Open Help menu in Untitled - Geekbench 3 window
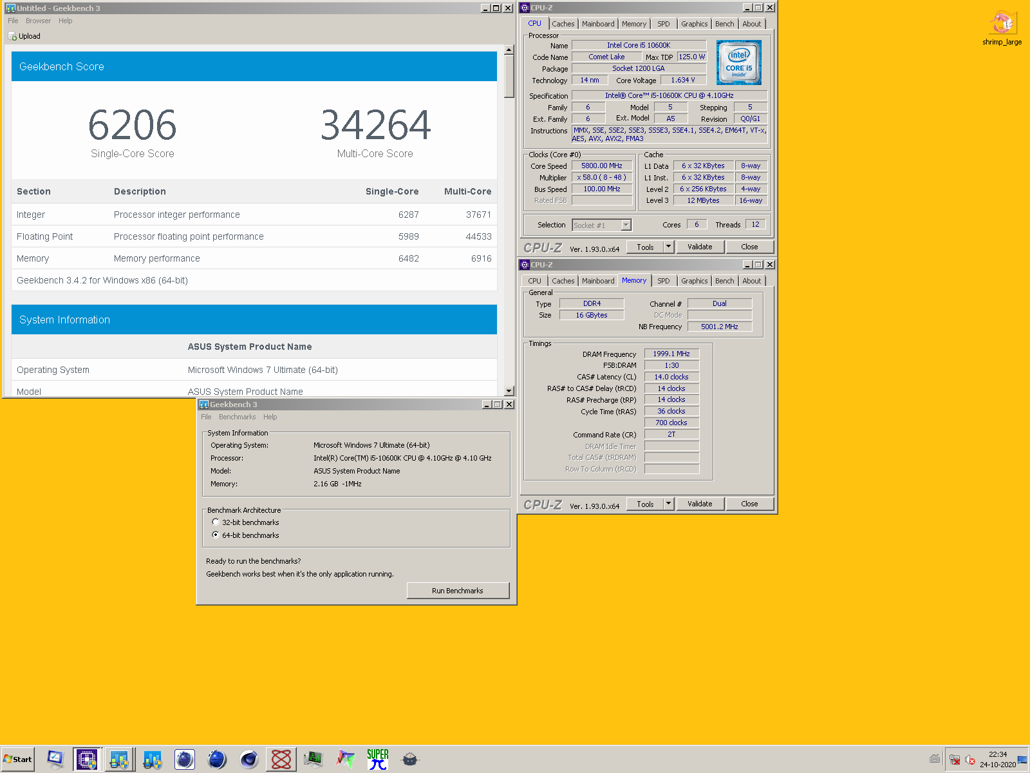This screenshot has height=773, width=1030. [x=66, y=21]
